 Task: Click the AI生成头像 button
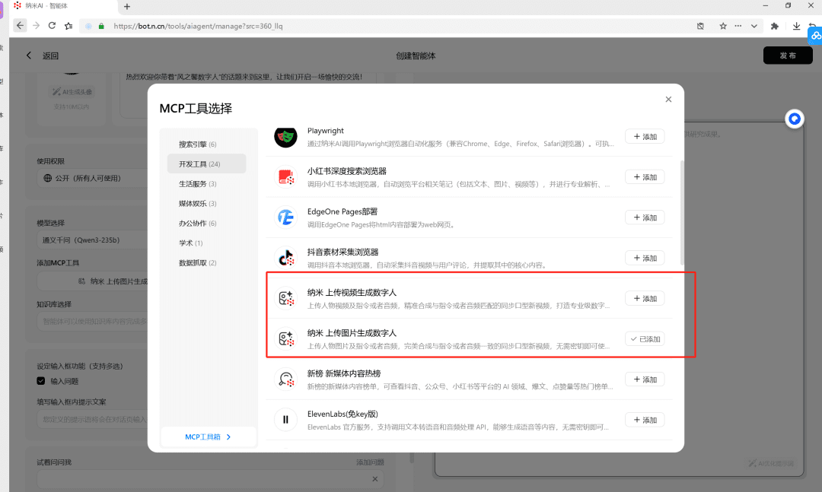click(x=72, y=92)
